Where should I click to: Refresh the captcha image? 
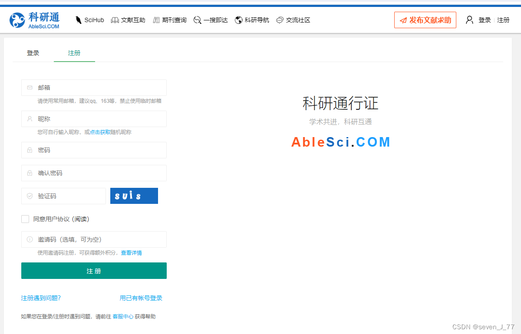pyautogui.click(x=134, y=196)
